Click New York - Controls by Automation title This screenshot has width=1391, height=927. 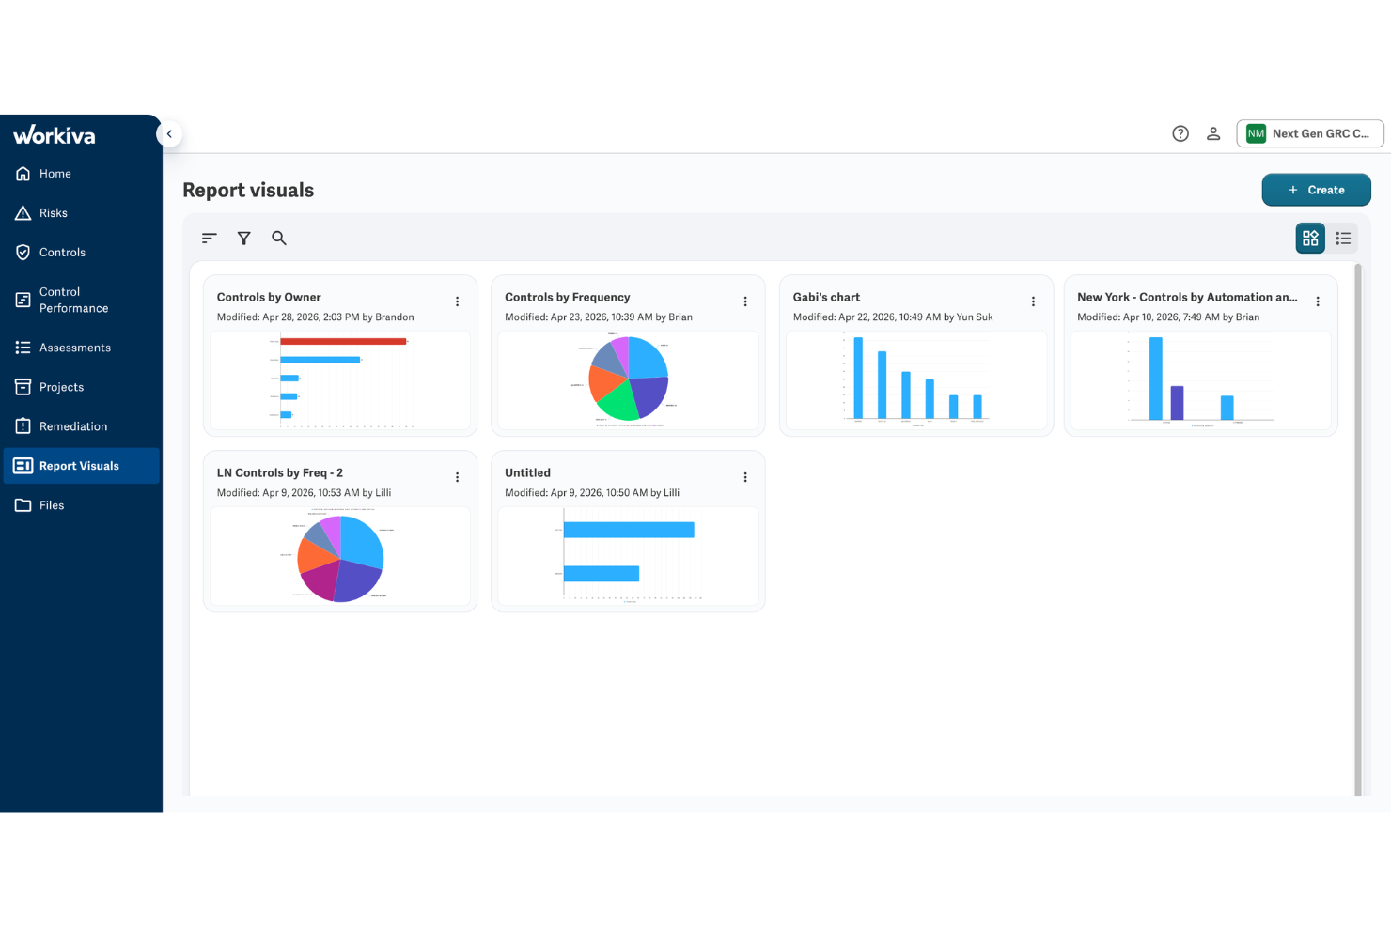(1187, 297)
